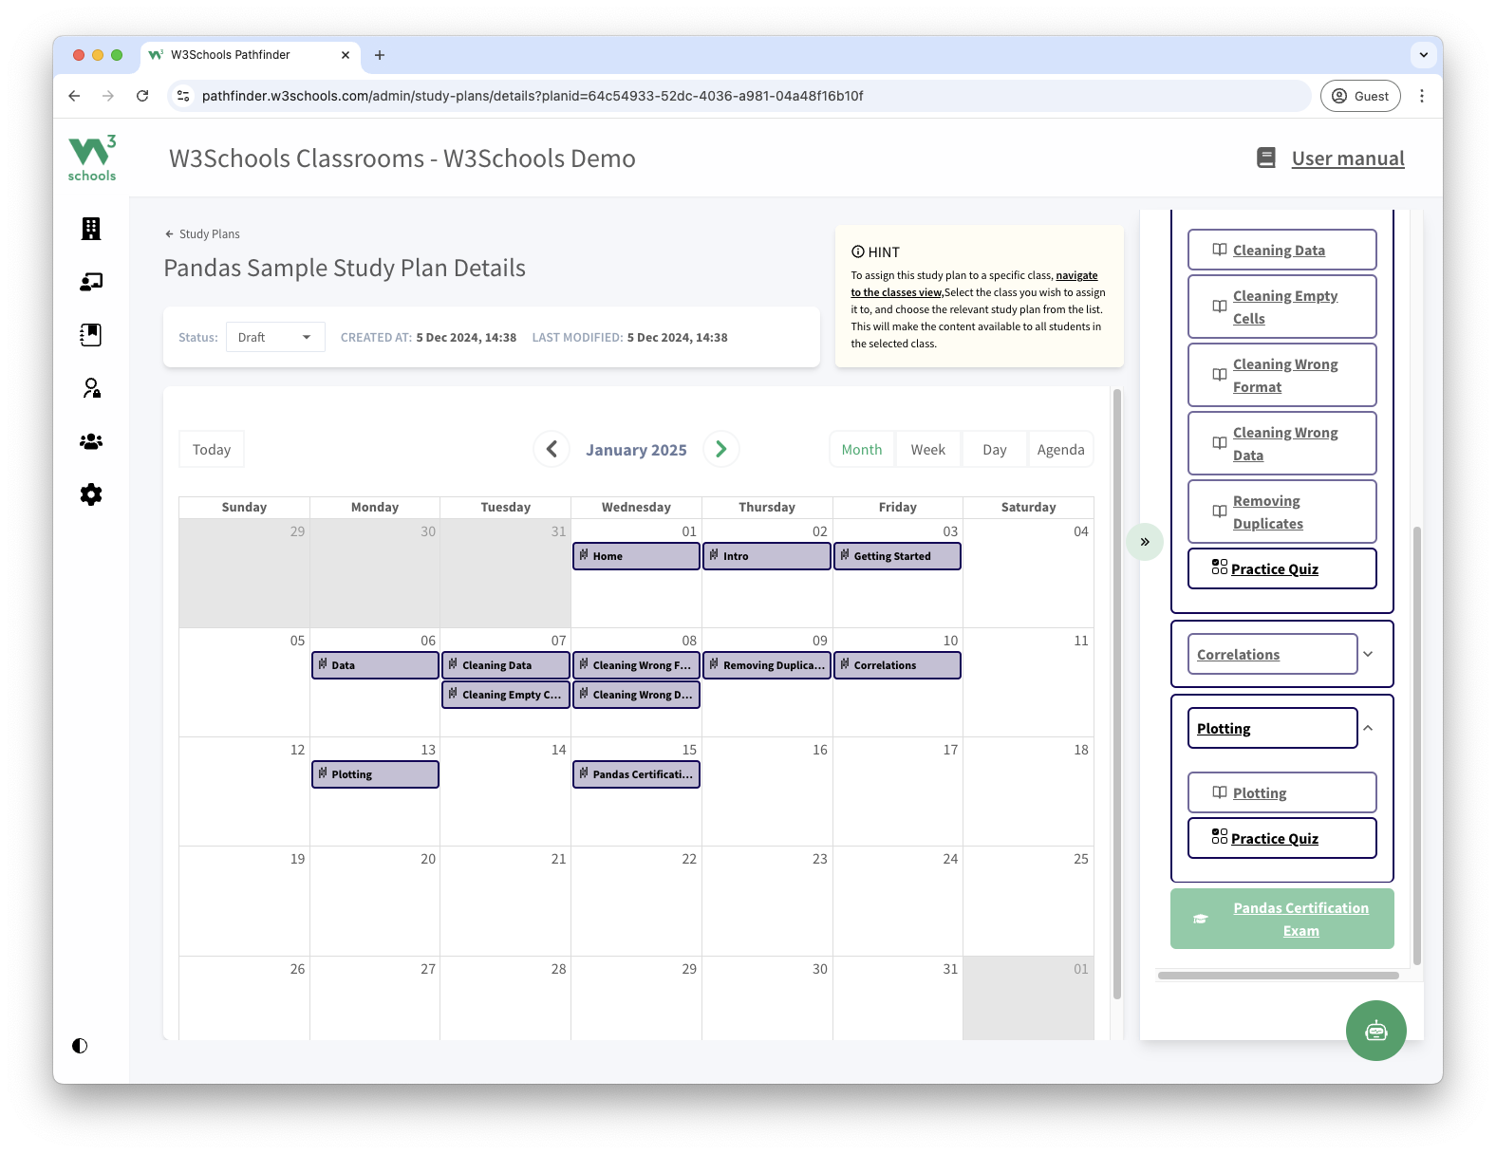
Task: Click the group of people sidebar icon
Action: 91,441
